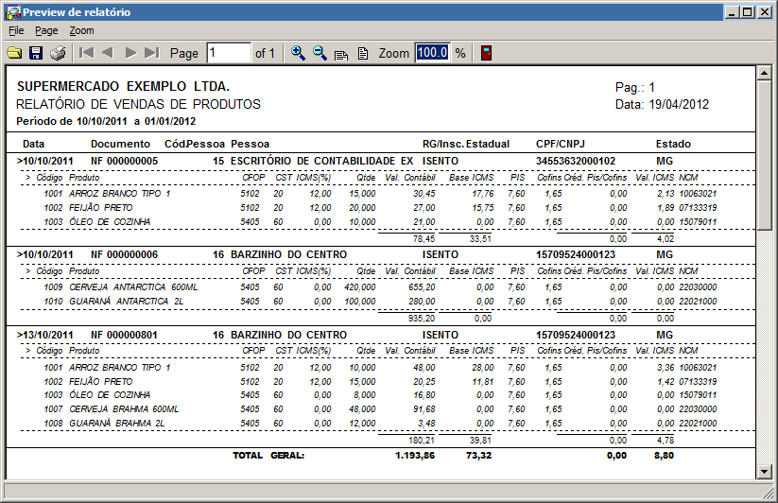Click the vertical scrollbar up arrow
The image size is (778, 503).
click(765, 75)
